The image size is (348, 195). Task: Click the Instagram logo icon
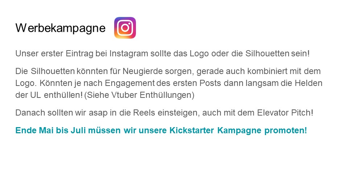point(125,28)
